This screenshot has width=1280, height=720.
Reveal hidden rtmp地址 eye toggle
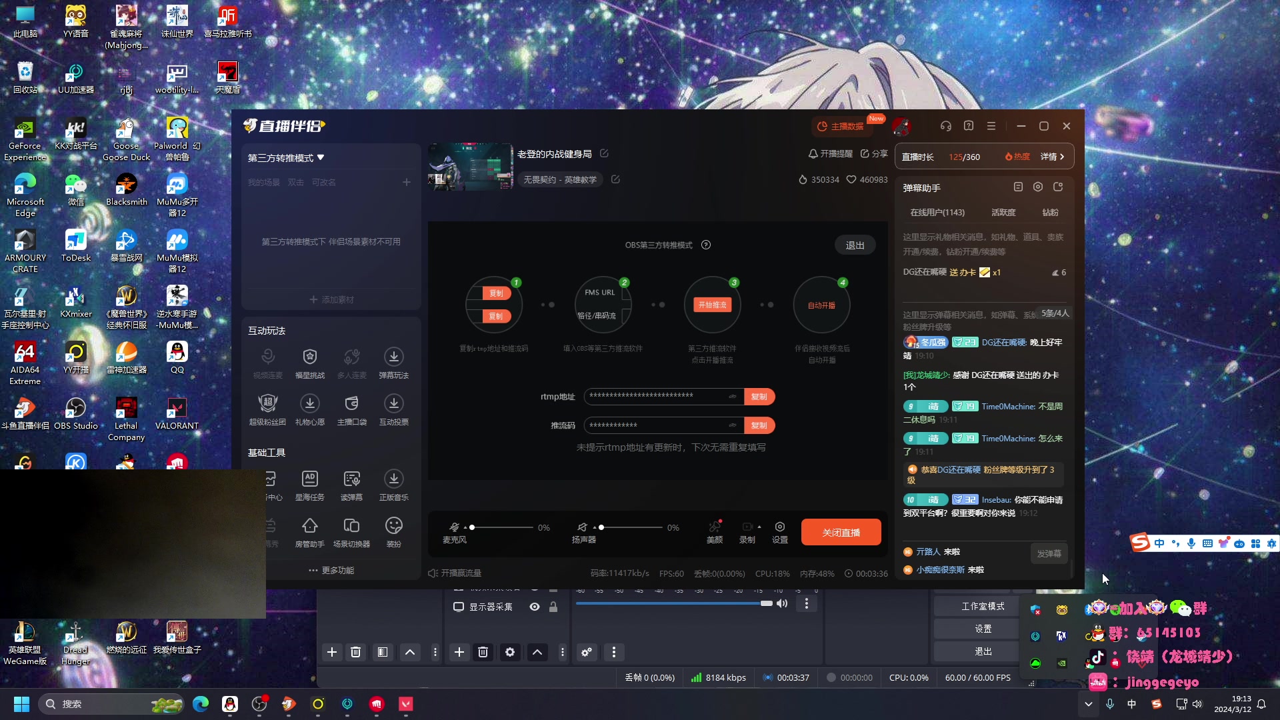(733, 397)
